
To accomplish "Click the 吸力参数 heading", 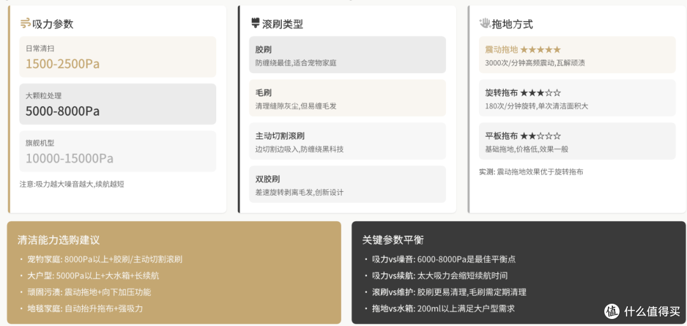I will (53, 24).
